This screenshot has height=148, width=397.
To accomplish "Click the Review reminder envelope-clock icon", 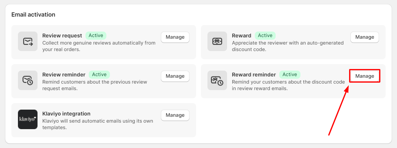I will [x=28, y=80].
